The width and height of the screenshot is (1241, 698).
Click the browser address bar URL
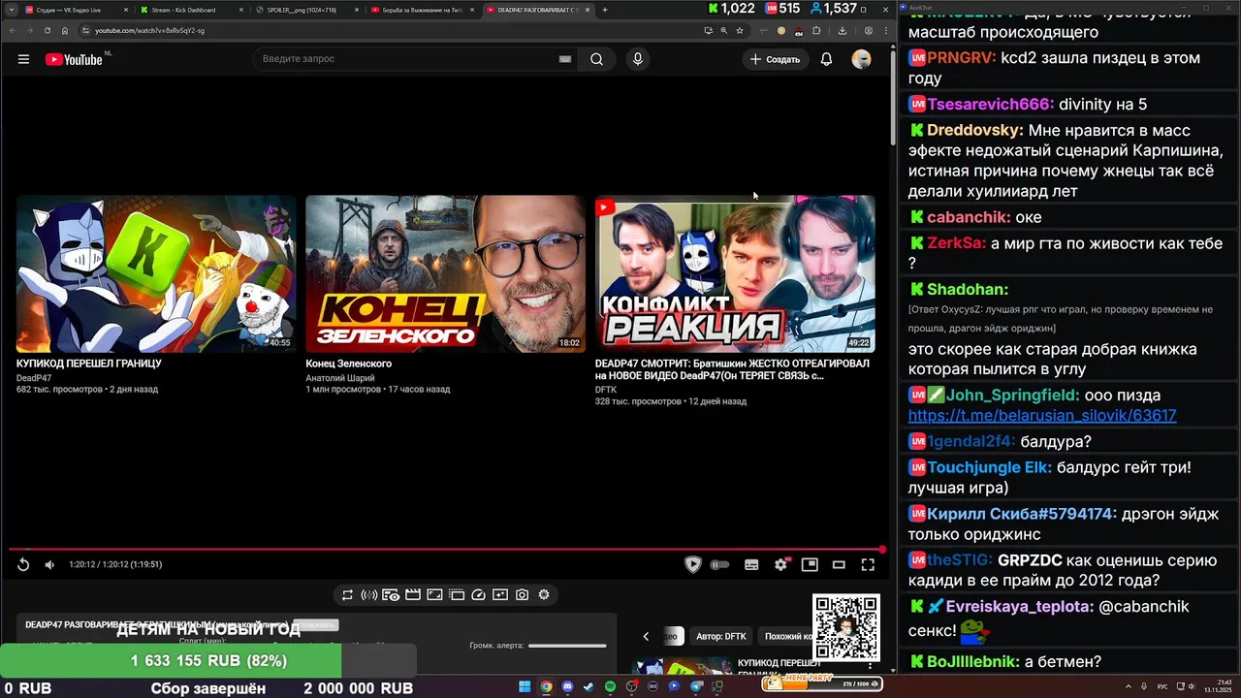[x=149, y=30]
